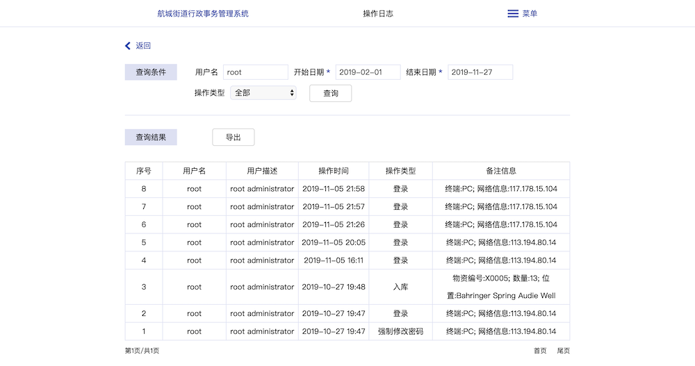695x366 pixels.
Task: Click root administrator in row 4
Action: coord(262,260)
